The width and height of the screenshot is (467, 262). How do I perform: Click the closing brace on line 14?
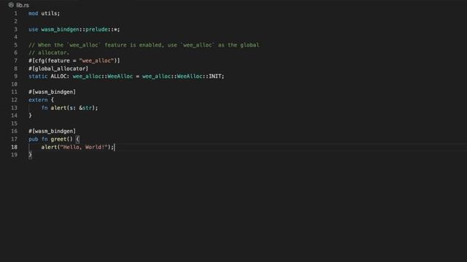[x=30, y=116]
